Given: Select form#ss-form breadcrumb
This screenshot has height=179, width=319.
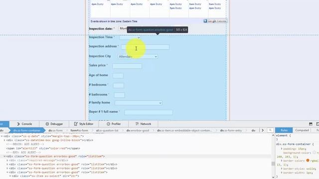Looking at the screenshot, I should [79, 130].
